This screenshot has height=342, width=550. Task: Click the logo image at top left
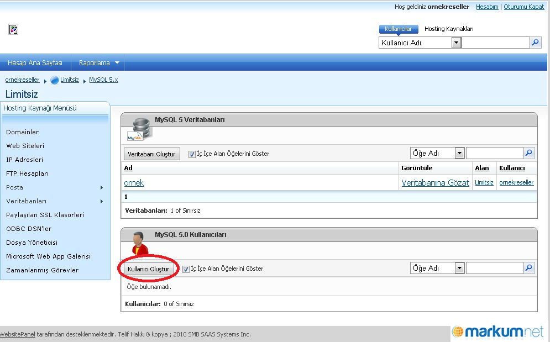pyautogui.click(x=13, y=29)
